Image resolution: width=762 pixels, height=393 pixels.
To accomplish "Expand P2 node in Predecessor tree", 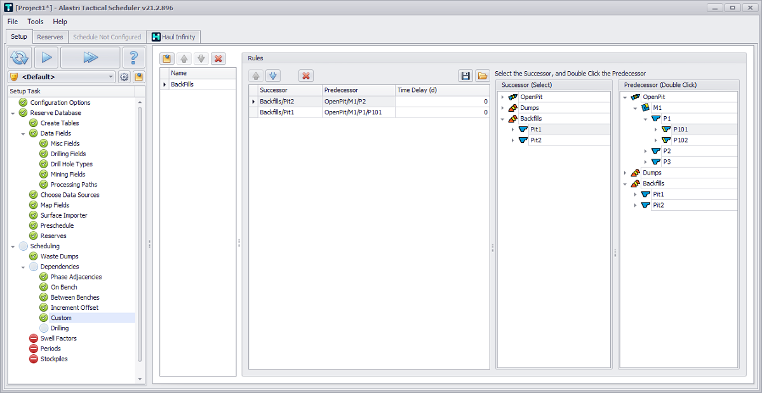I will click(645, 151).
